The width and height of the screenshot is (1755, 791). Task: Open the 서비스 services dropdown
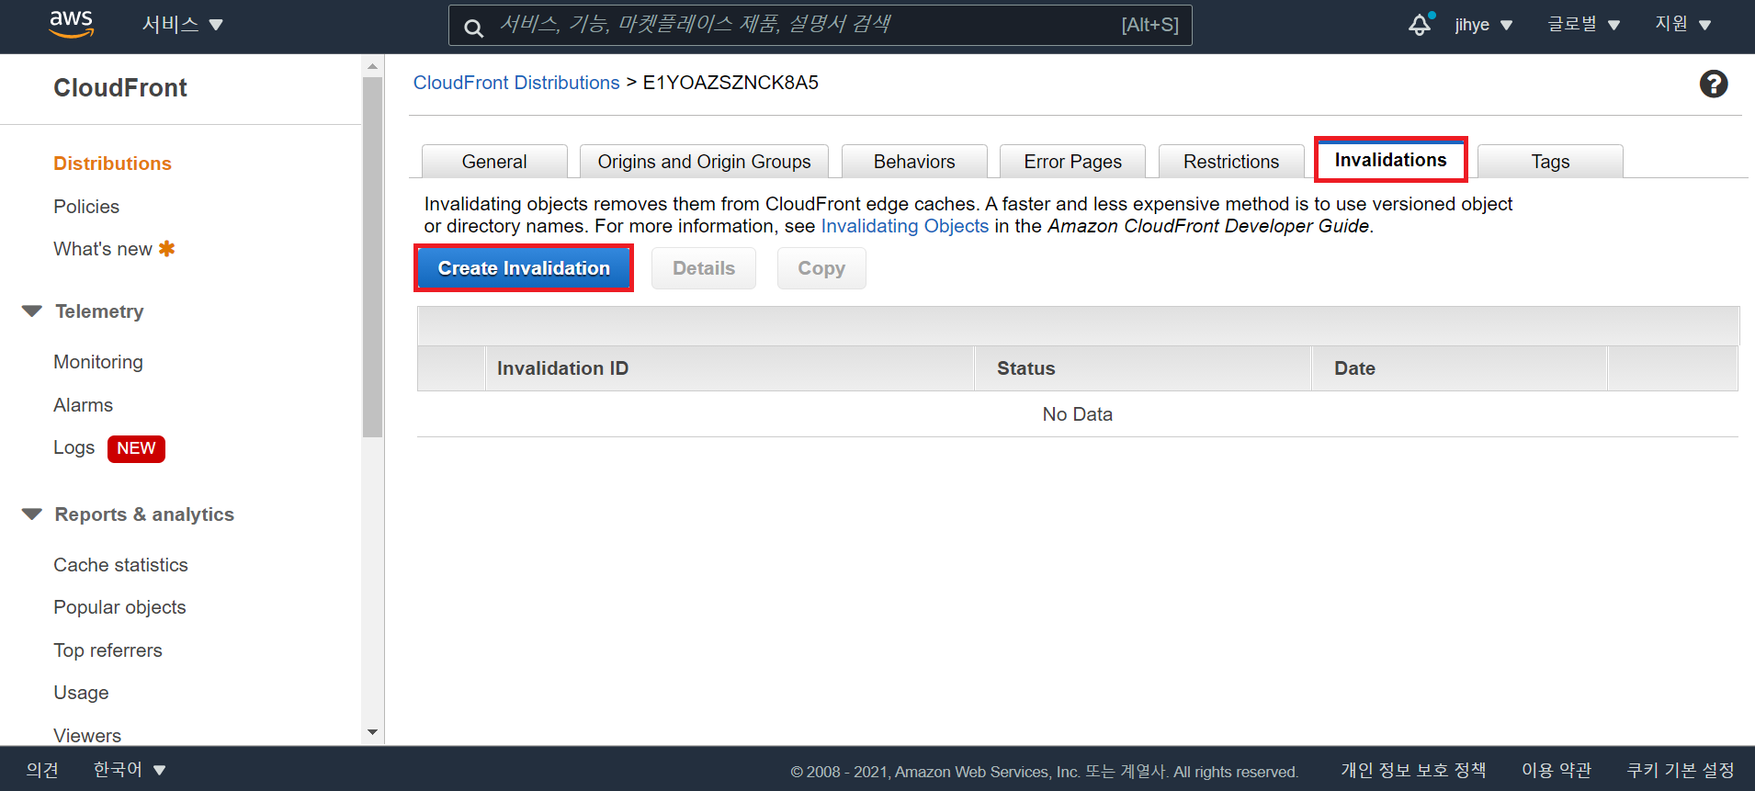pos(182,25)
